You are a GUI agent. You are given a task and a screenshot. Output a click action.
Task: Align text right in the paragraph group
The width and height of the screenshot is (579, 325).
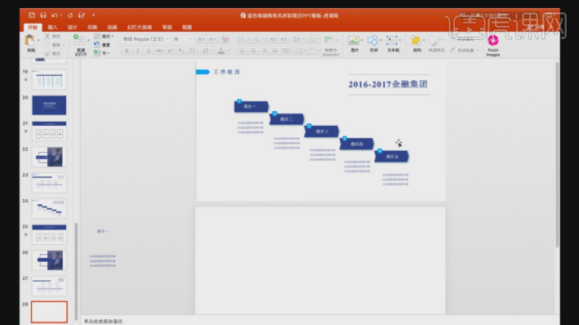(264, 51)
